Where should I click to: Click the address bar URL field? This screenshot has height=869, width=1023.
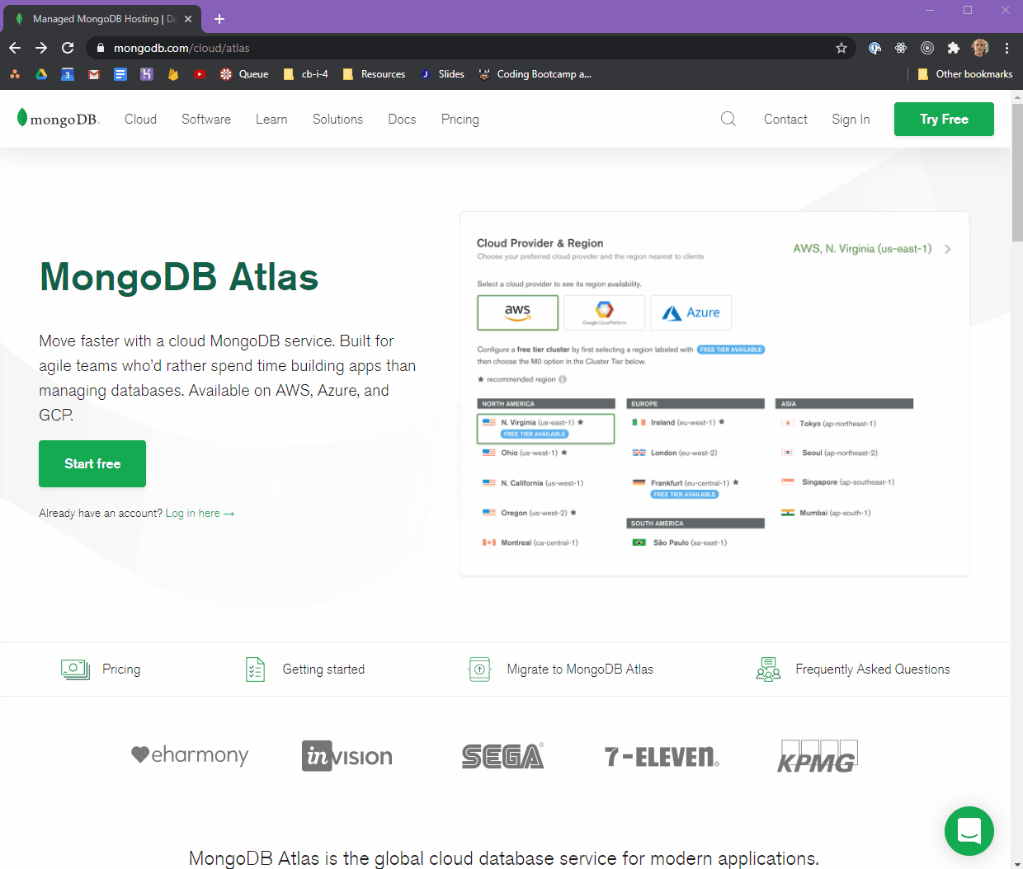point(470,48)
